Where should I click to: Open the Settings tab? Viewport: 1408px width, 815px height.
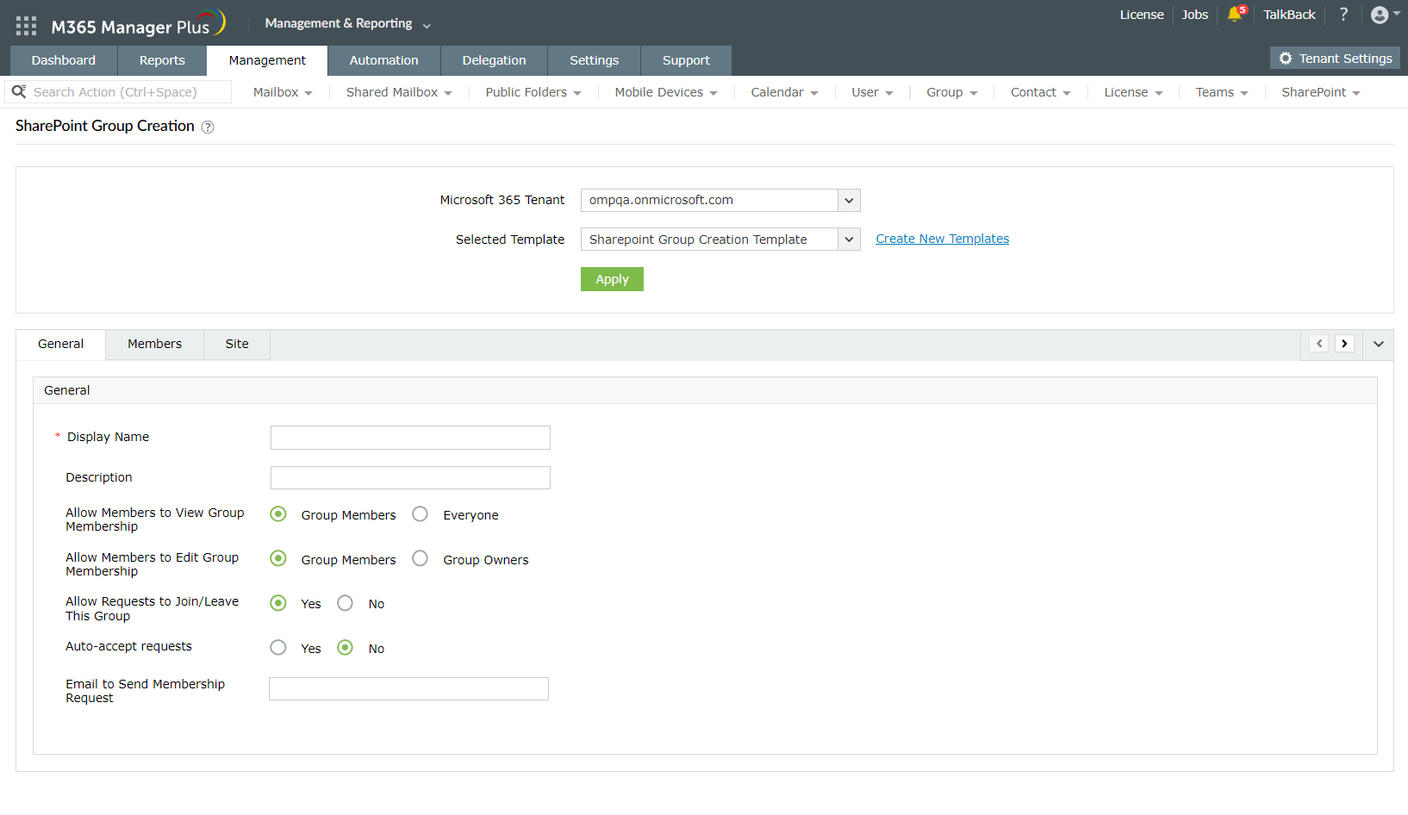(594, 60)
